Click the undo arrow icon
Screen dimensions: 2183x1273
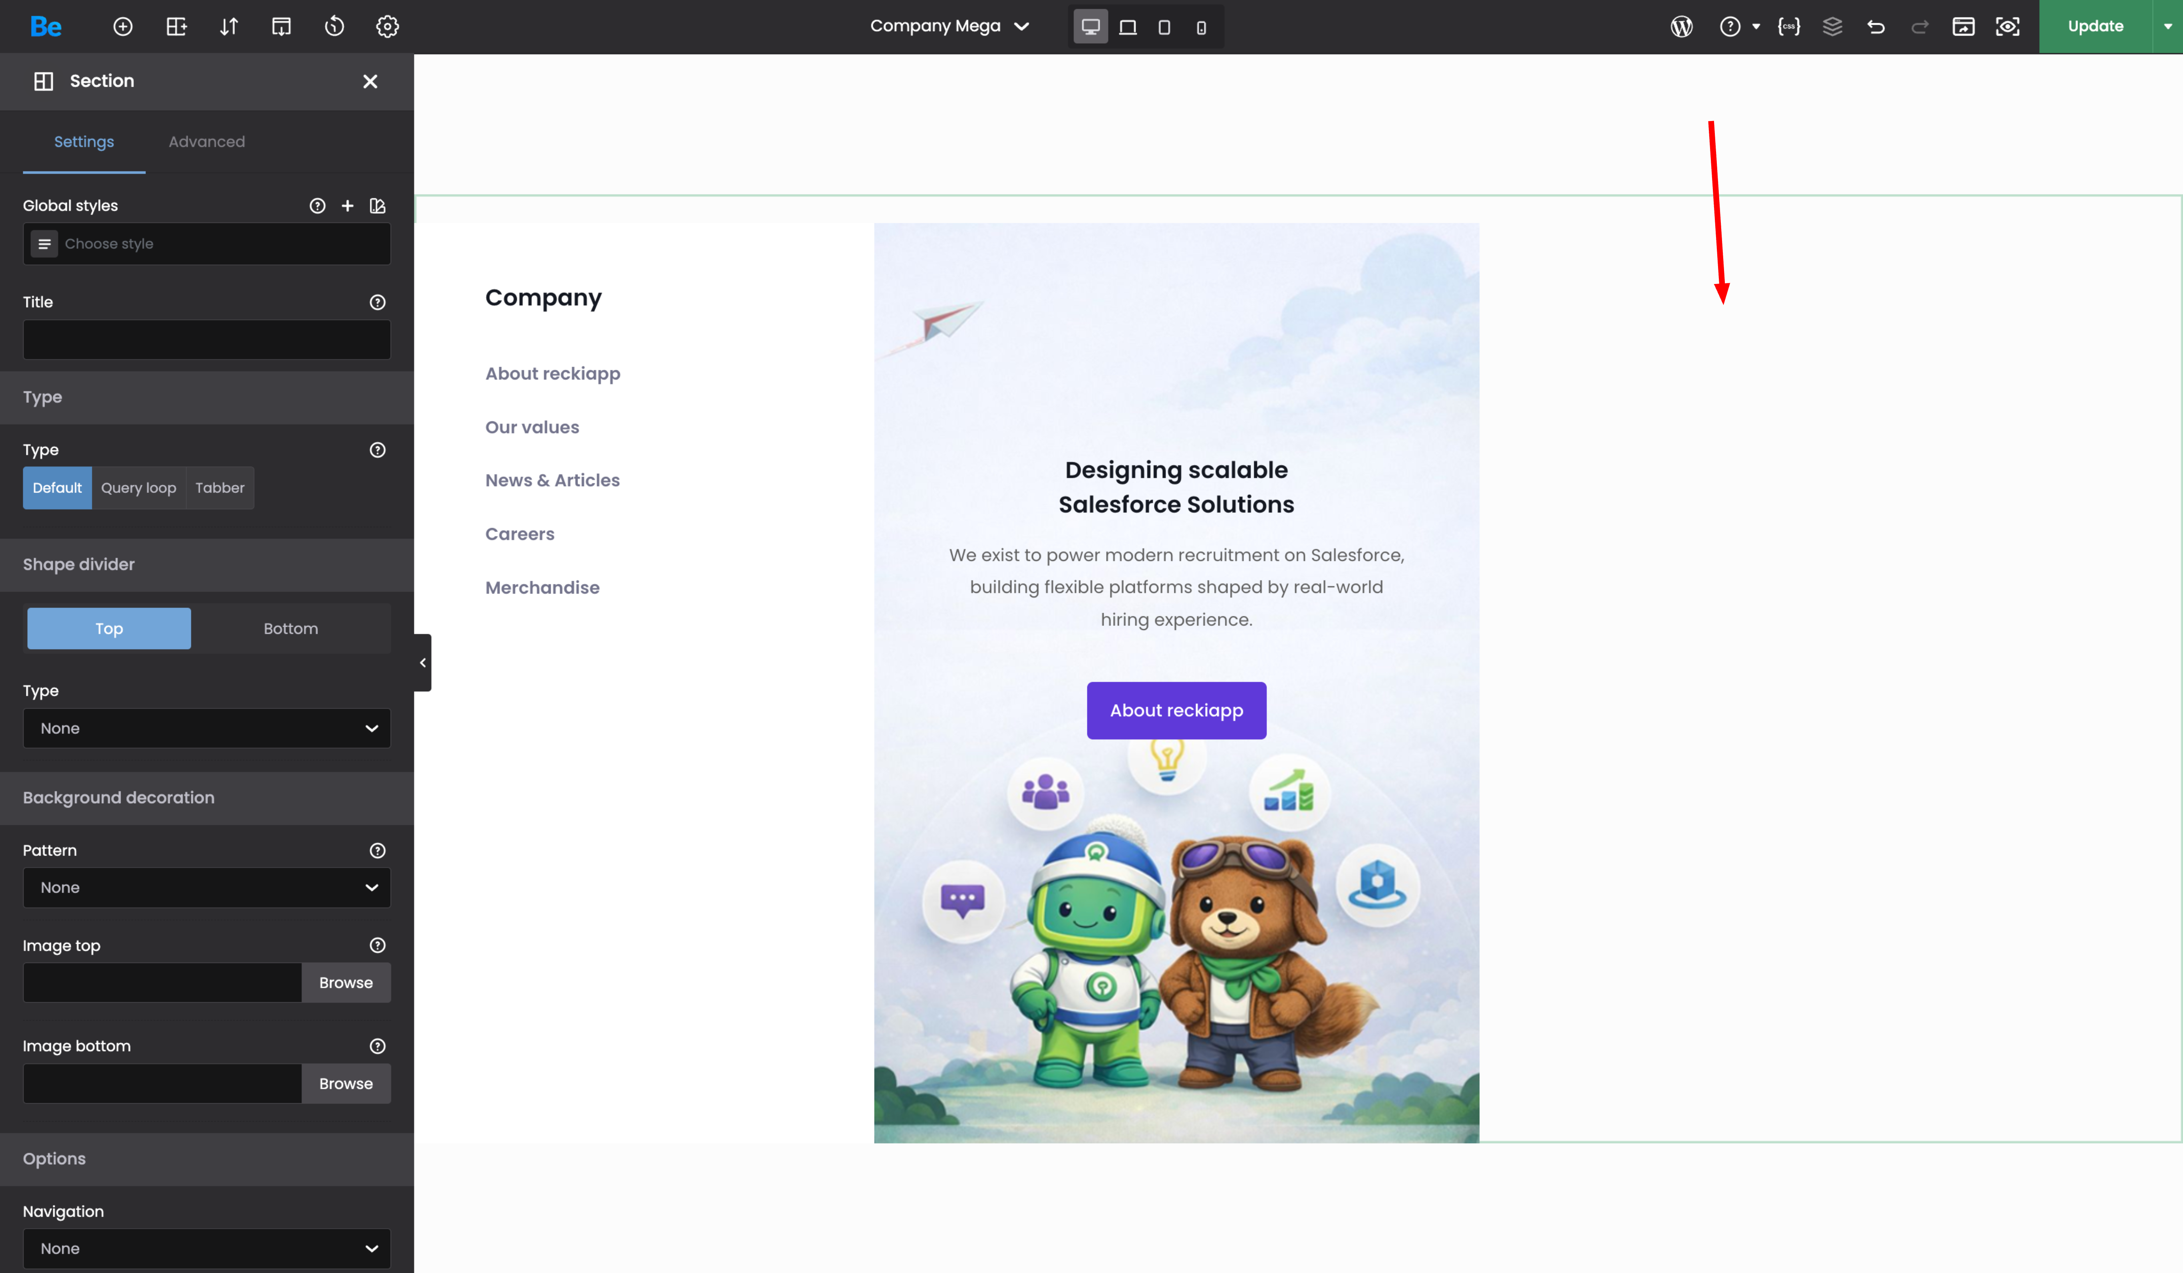1876,27
